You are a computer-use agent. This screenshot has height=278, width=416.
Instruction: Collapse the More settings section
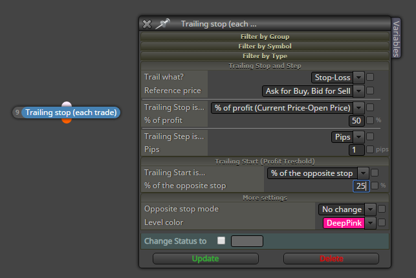(265, 198)
